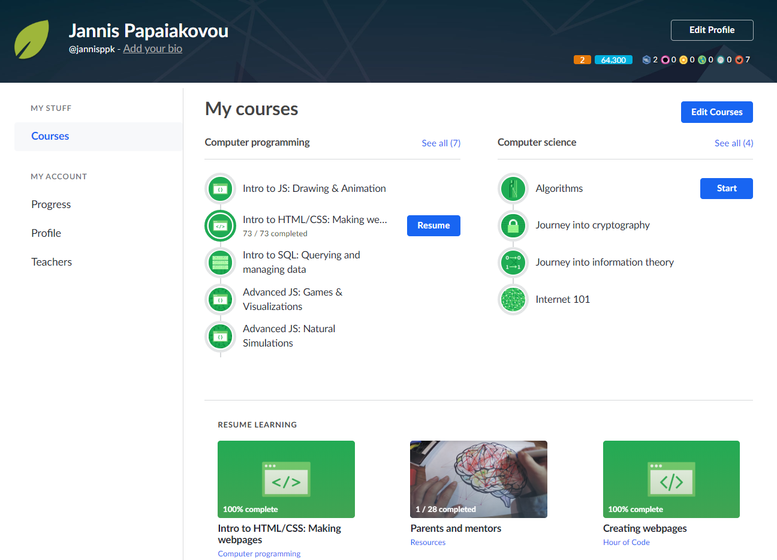
Task: Open Journey into cryptography
Action: click(592, 225)
